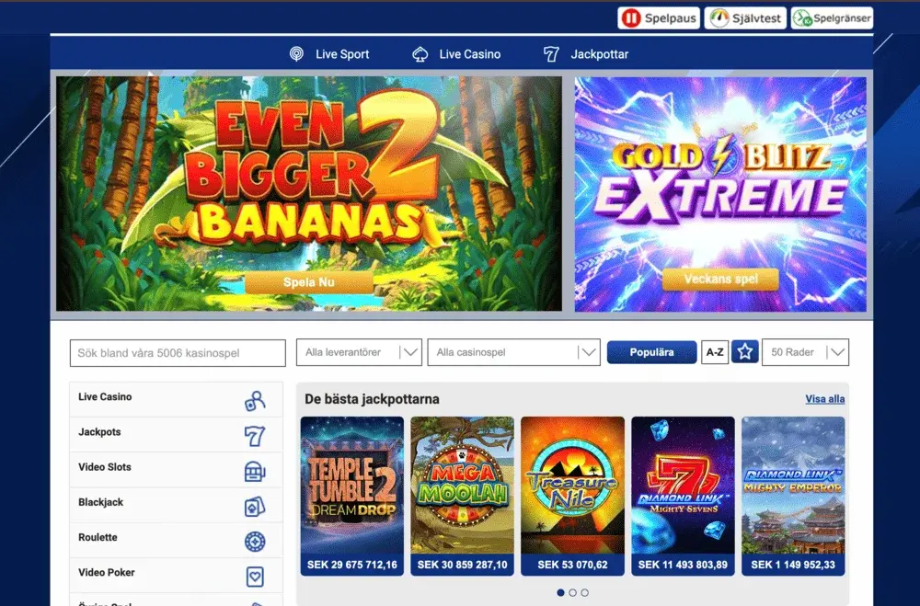Click the star favorites filter icon

(745, 352)
